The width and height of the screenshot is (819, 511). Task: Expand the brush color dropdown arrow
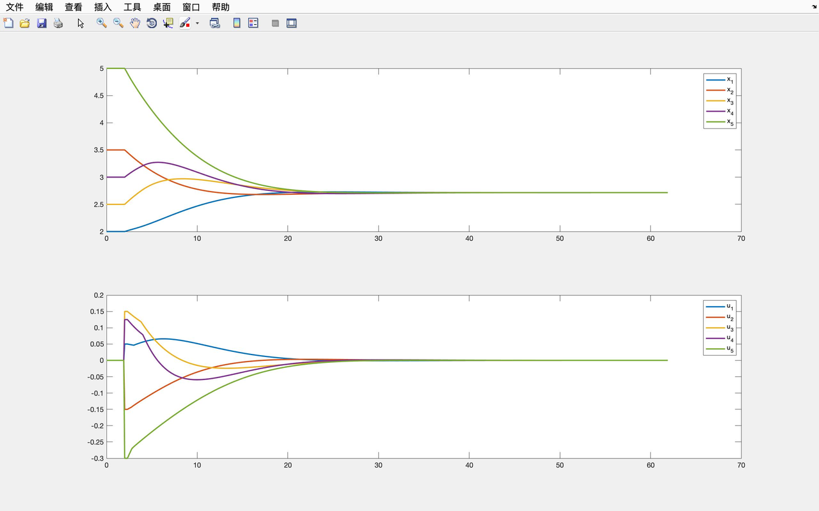(x=197, y=23)
